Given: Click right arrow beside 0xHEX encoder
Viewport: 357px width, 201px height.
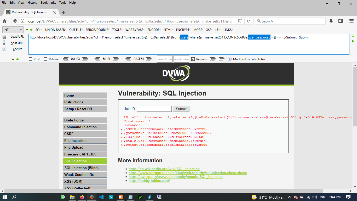Looking at the screenshot, I should 85,59.
